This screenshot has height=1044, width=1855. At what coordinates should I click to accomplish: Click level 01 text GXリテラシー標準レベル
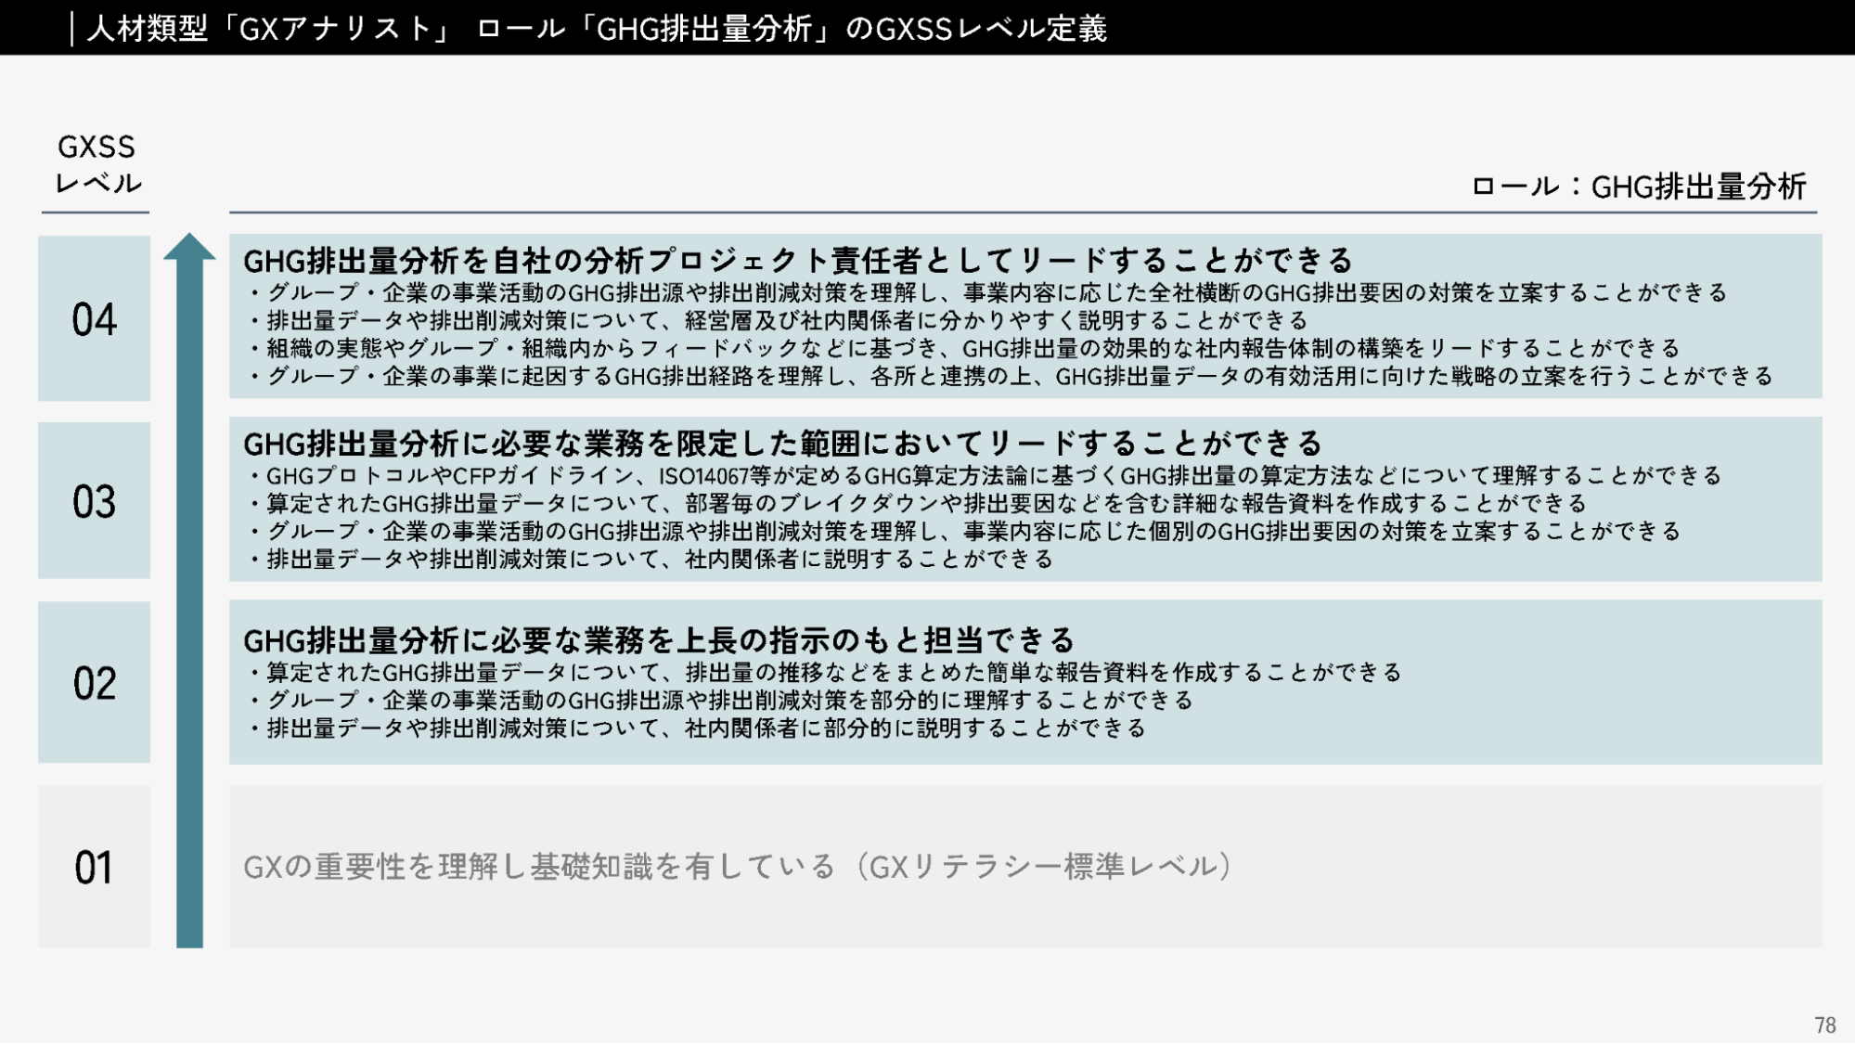pos(738,866)
